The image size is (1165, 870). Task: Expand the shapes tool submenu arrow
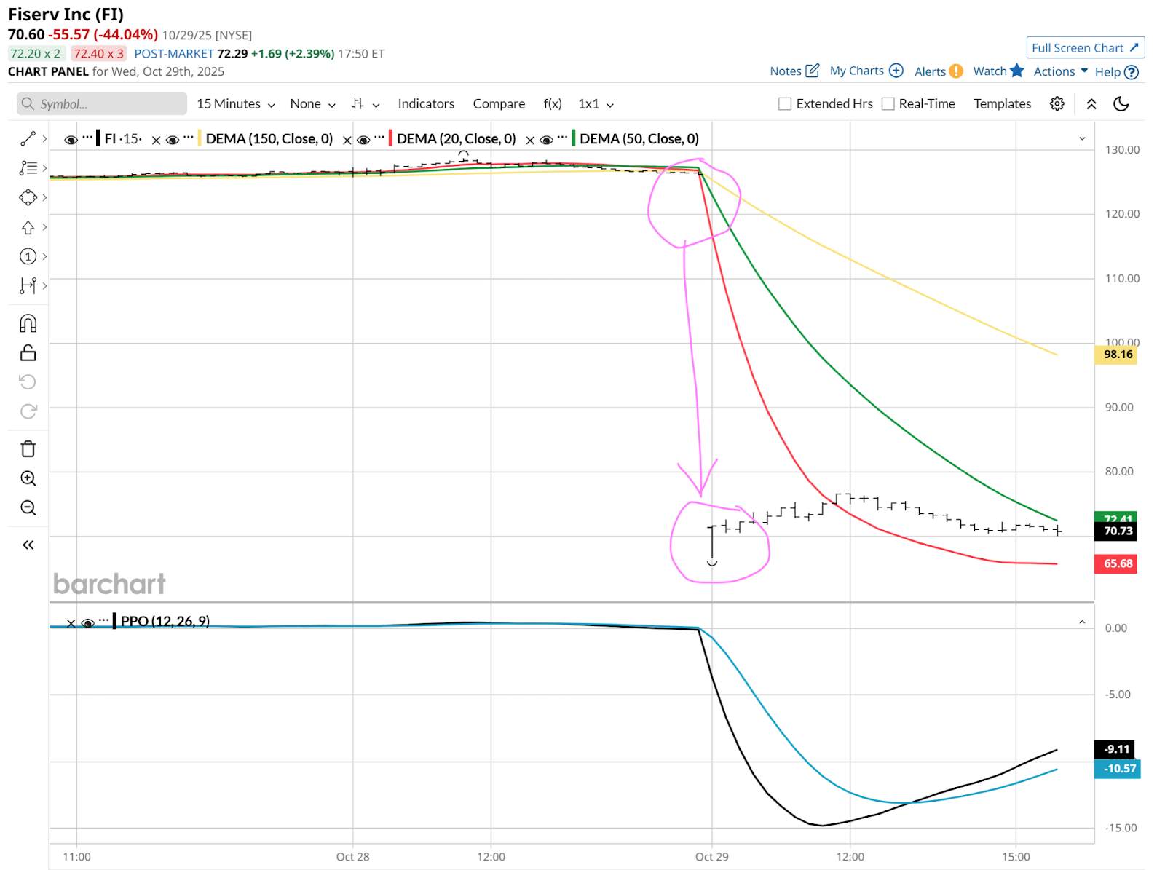(44, 197)
